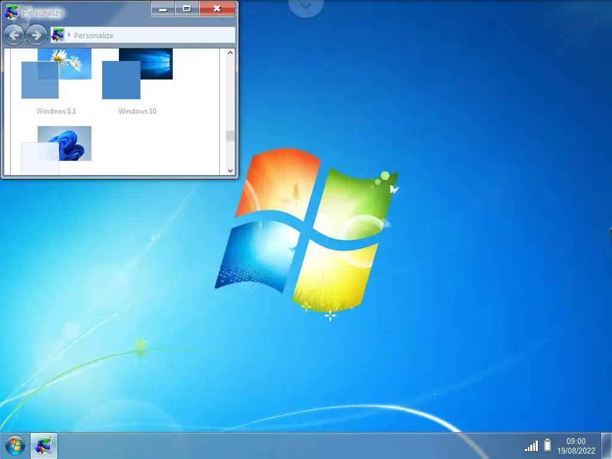The width and height of the screenshot is (612, 459).
Task: Open the clock showing 09:00
Action: point(576,446)
